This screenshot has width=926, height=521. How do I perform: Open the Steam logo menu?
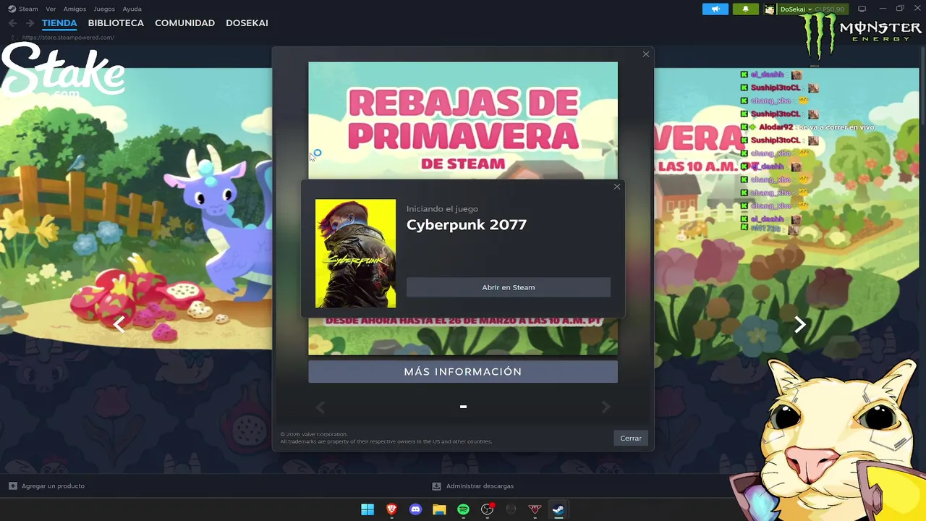coord(12,9)
